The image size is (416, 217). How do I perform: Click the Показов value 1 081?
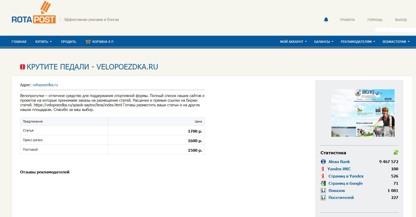coord(393,191)
